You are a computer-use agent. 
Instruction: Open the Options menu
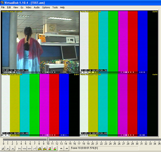click(x=46, y=8)
